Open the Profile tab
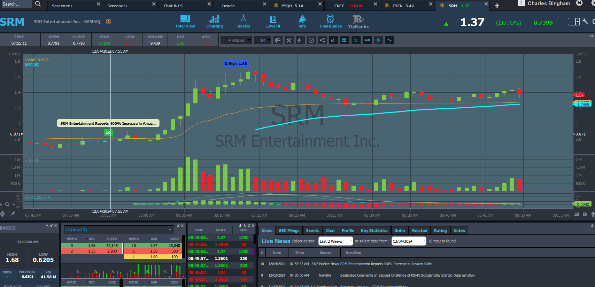This screenshot has height=287, width=595. [348, 231]
